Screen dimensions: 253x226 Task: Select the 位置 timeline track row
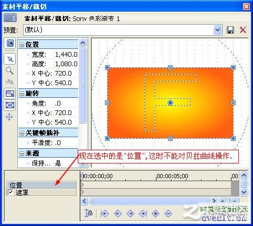[41, 185]
